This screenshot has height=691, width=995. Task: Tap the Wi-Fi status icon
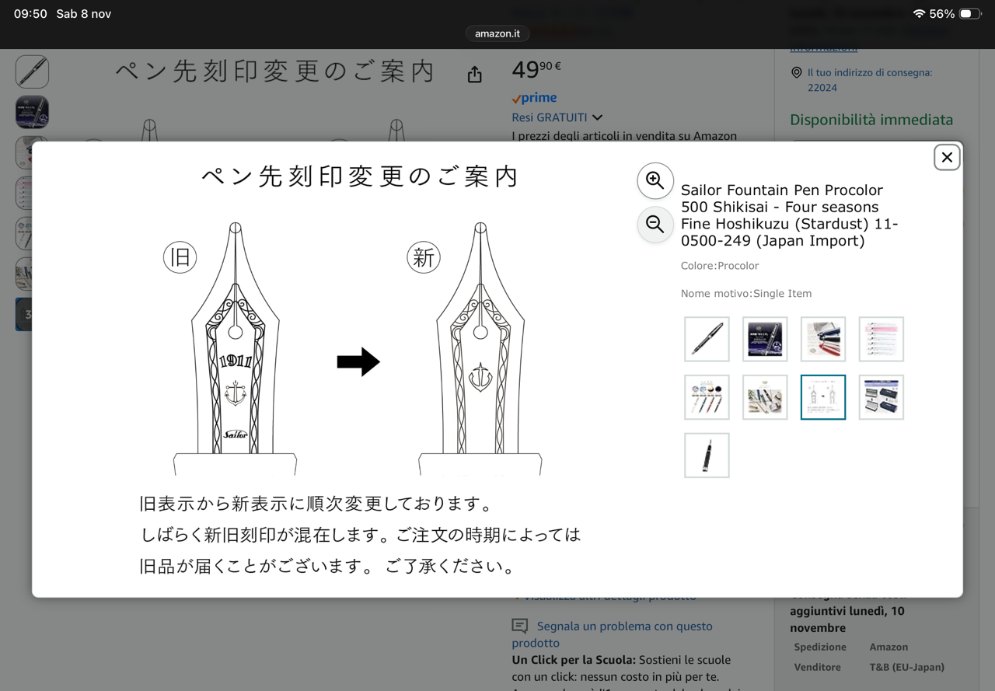tap(919, 14)
